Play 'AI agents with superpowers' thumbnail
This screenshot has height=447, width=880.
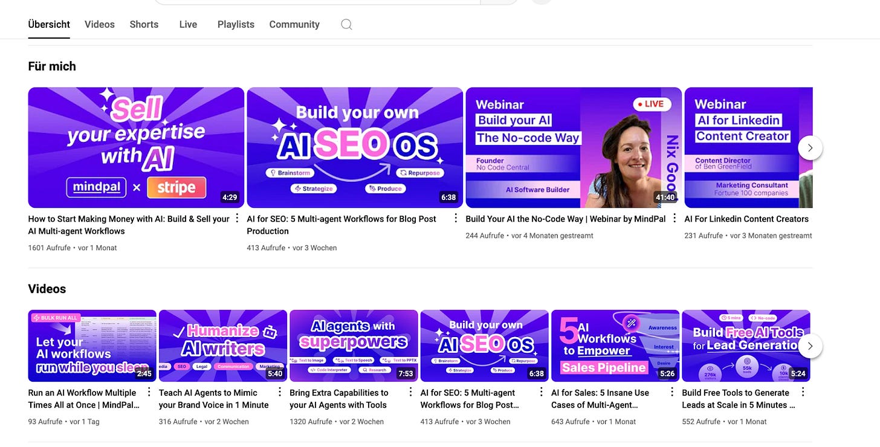[354, 346]
